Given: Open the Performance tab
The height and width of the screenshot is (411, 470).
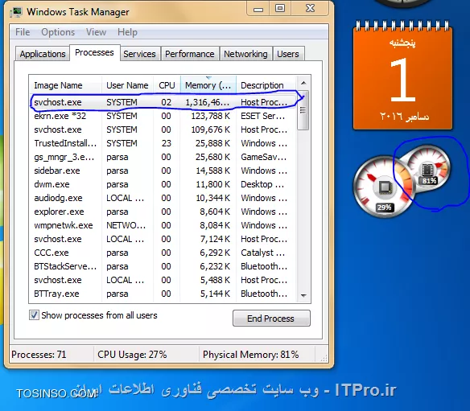Looking at the screenshot, I should coord(190,54).
